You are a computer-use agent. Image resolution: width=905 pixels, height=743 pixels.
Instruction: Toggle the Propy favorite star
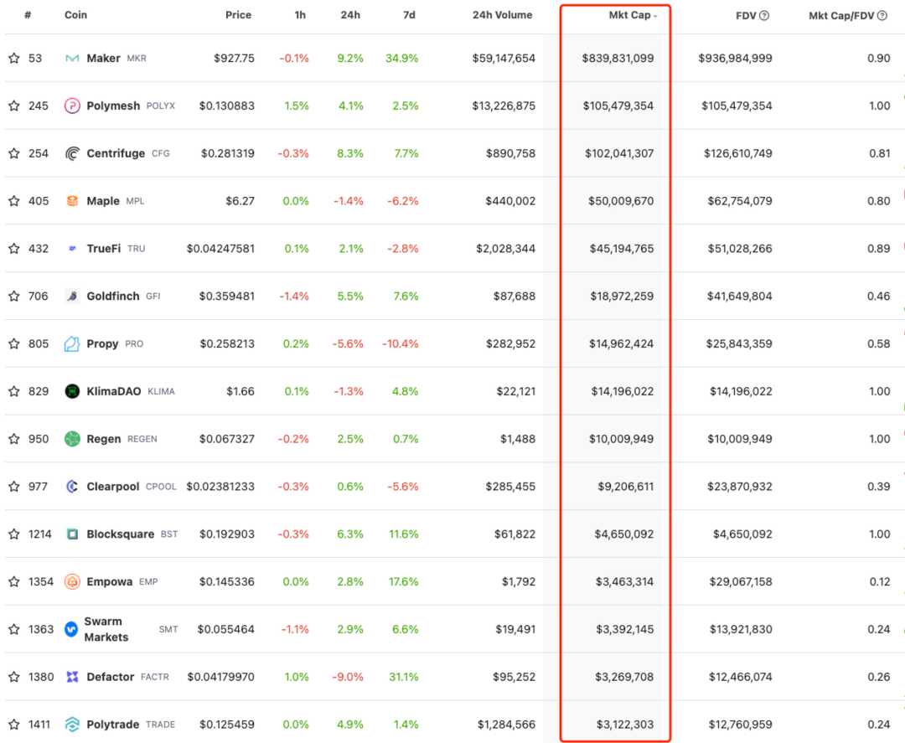[14, 343]
